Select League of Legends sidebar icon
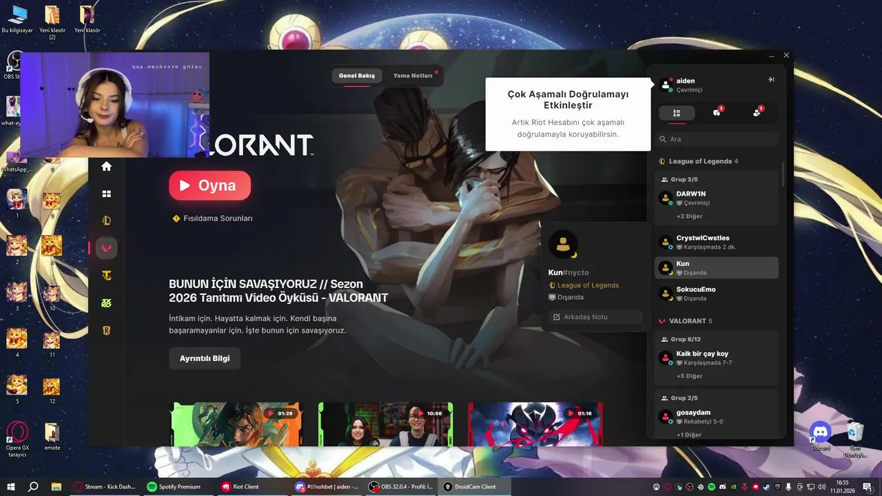 [x=106, y=220]
